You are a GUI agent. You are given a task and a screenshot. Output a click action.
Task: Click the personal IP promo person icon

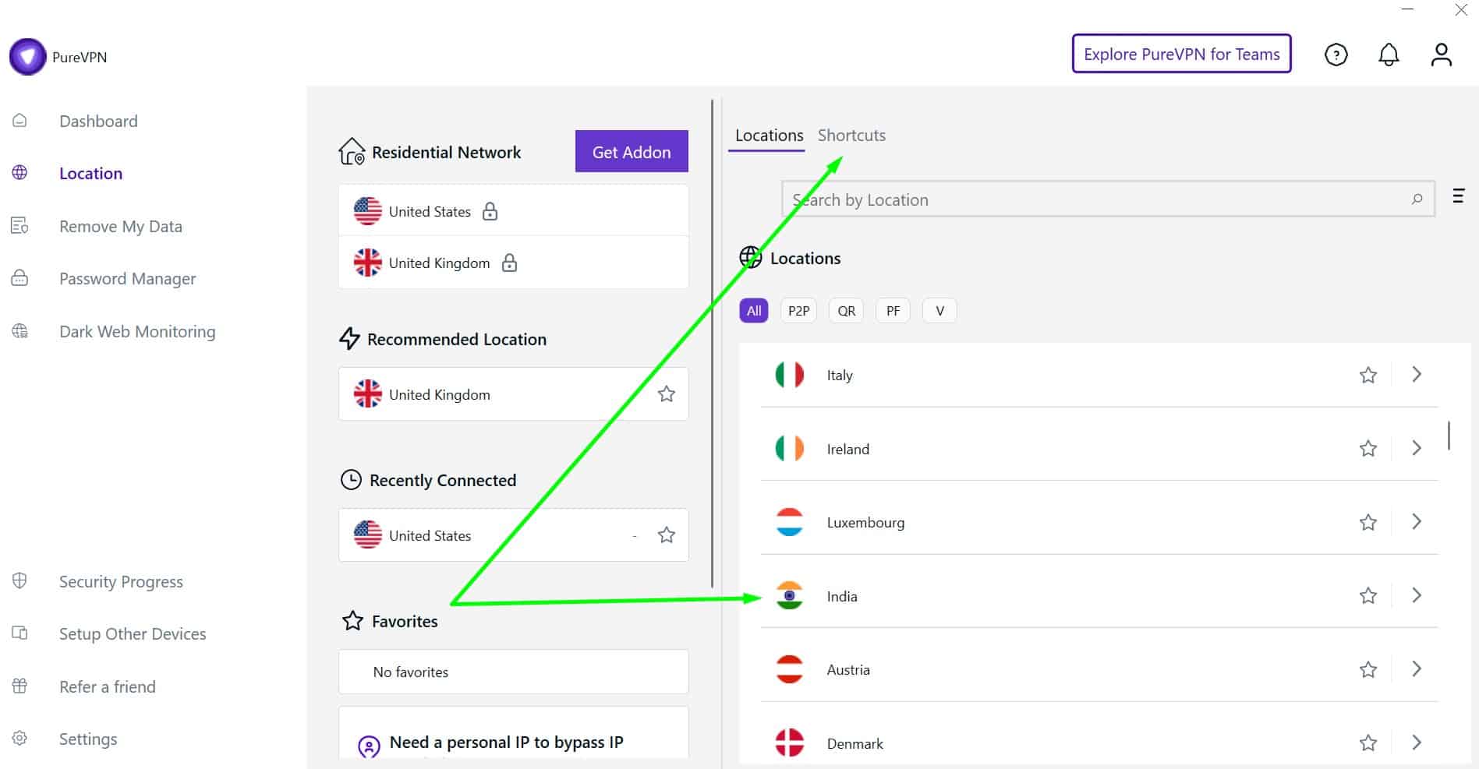(x=369, y=746)
